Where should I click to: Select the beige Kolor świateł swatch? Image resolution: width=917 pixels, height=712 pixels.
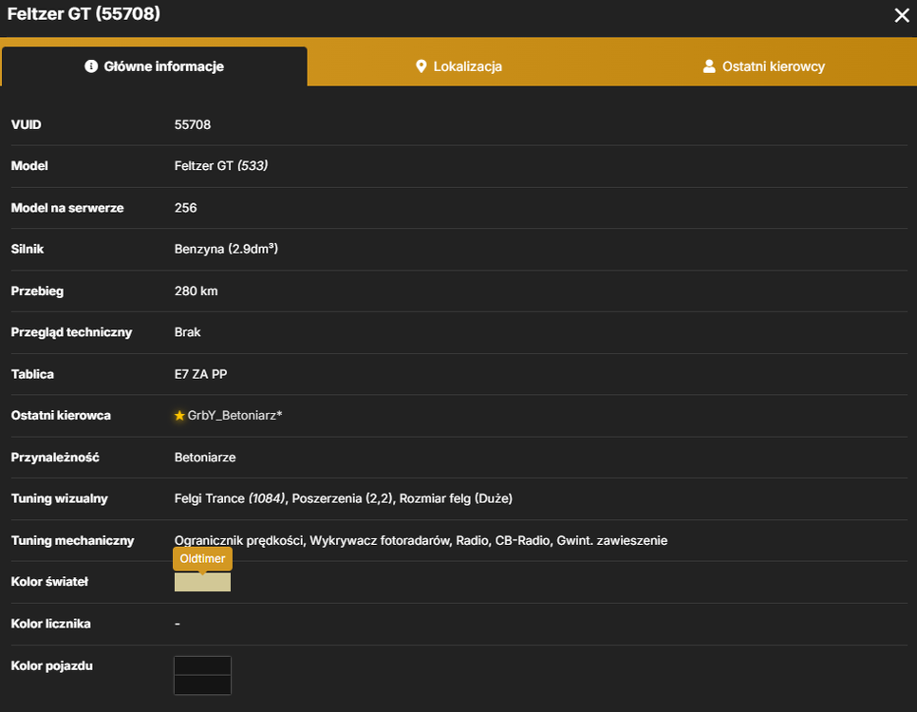pos(202,582)
